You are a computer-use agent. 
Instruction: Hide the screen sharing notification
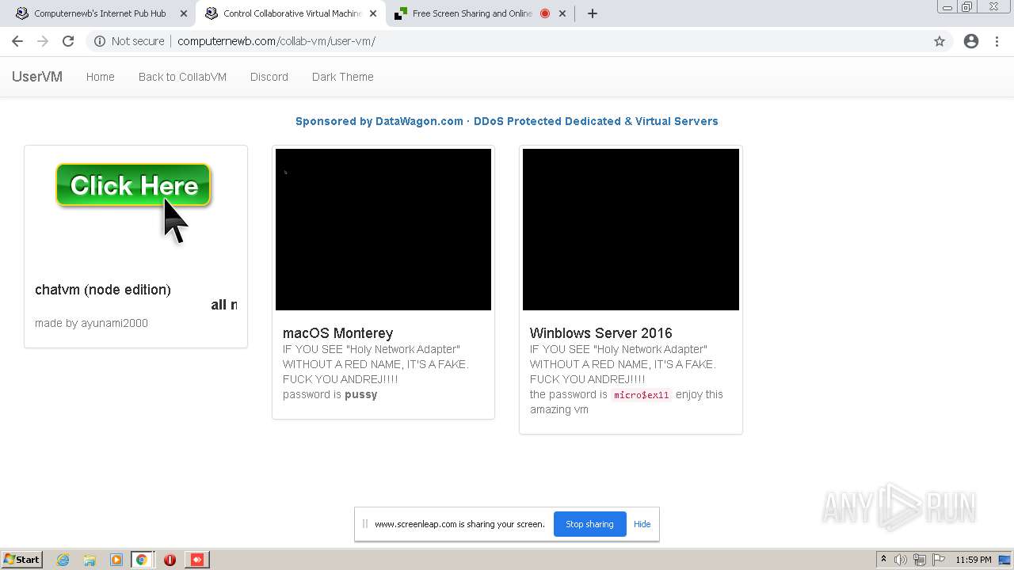point(642,524)
